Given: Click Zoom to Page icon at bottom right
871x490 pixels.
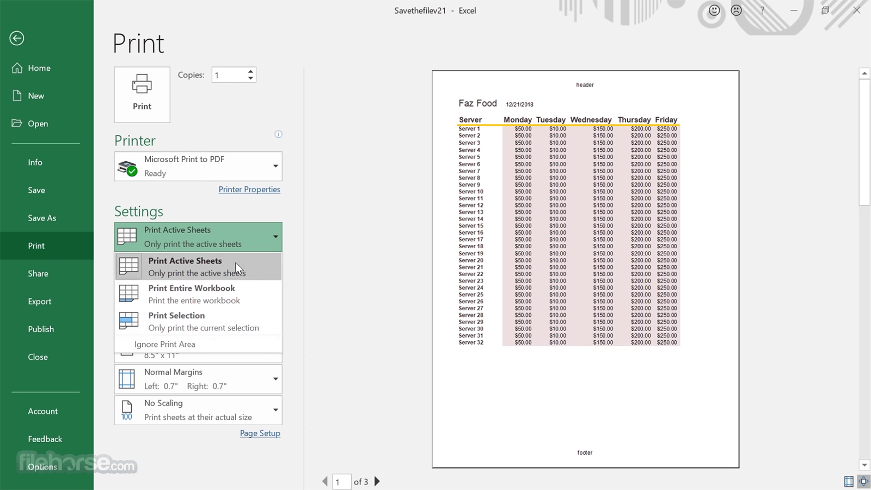Looking at the screenshot, I should coord(863,481).
